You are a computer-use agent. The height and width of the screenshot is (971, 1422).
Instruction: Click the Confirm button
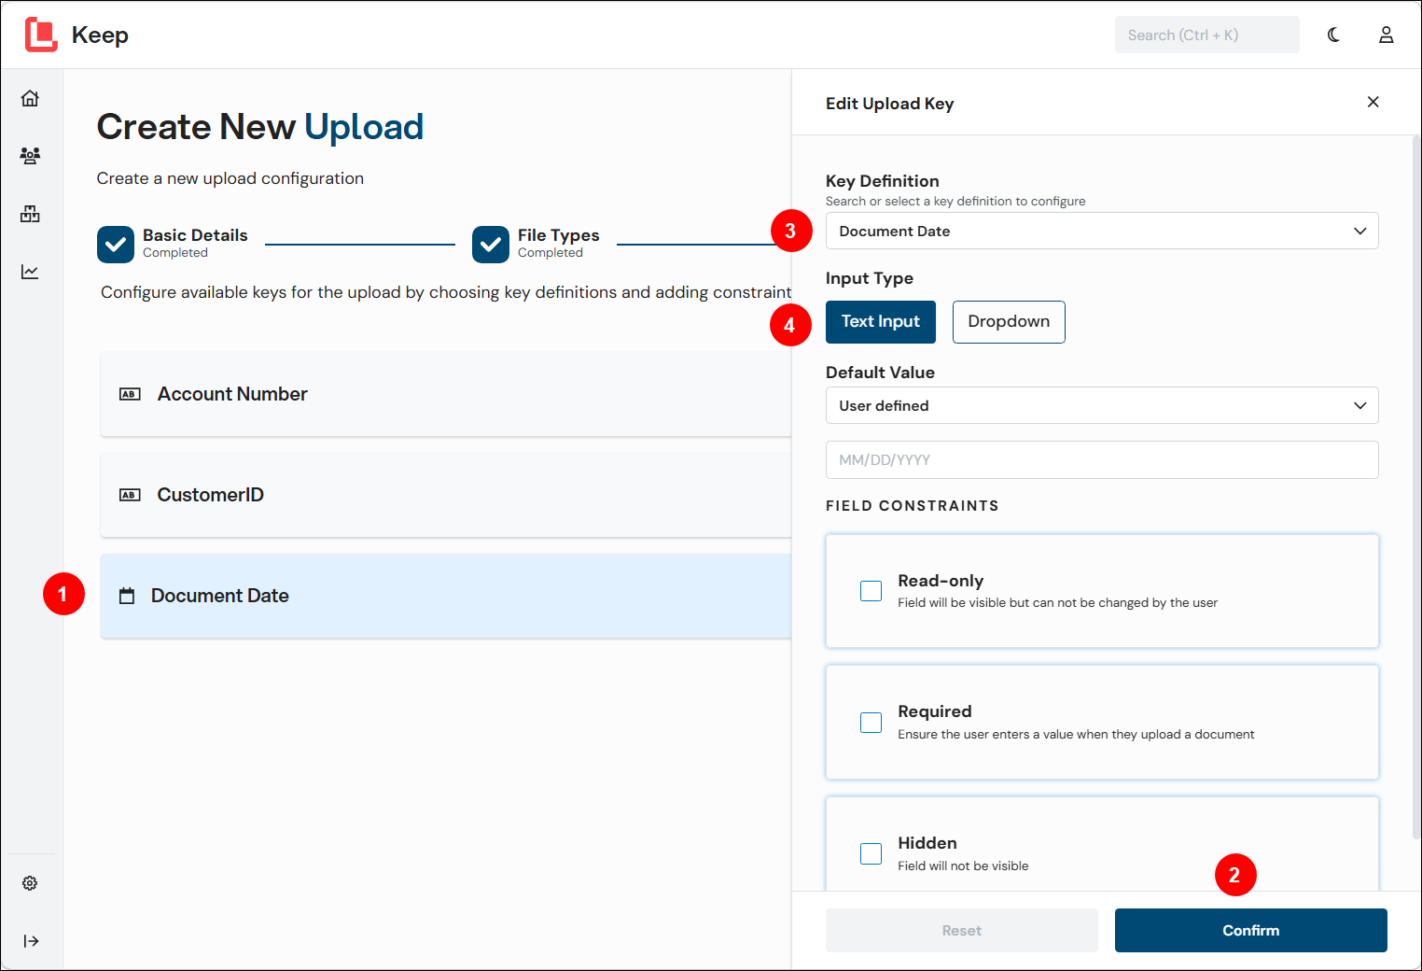click(x=1251, y=931)
